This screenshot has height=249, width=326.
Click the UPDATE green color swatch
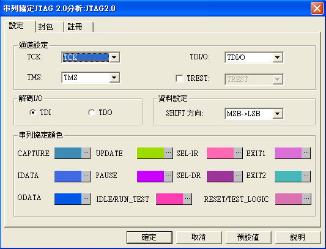coord(150,153)
